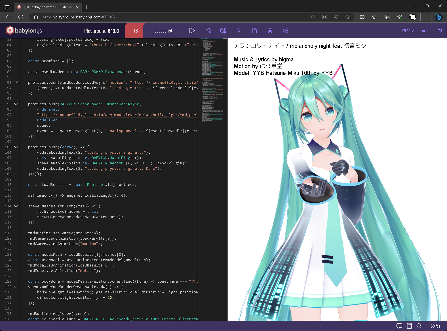Open the favorites list icon
This screenshot has height=331, width=447.
tap(375, 17)
